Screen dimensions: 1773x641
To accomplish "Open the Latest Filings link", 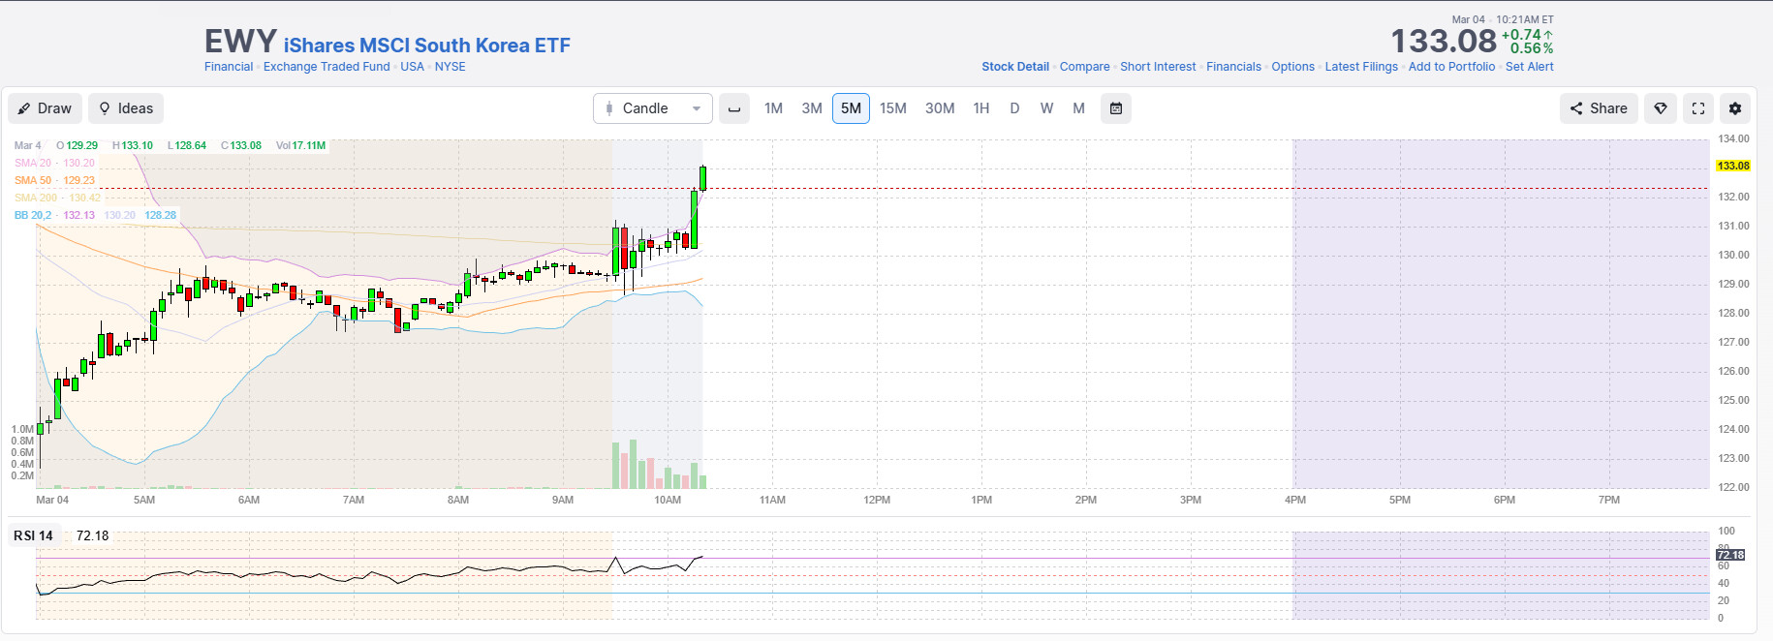I will (1361, 67).
